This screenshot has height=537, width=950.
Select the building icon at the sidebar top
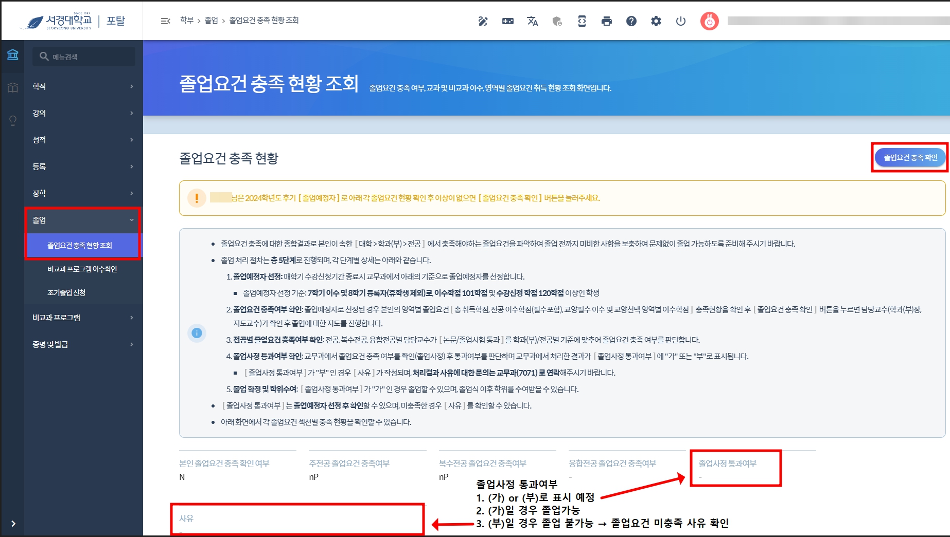click(12, 54)
